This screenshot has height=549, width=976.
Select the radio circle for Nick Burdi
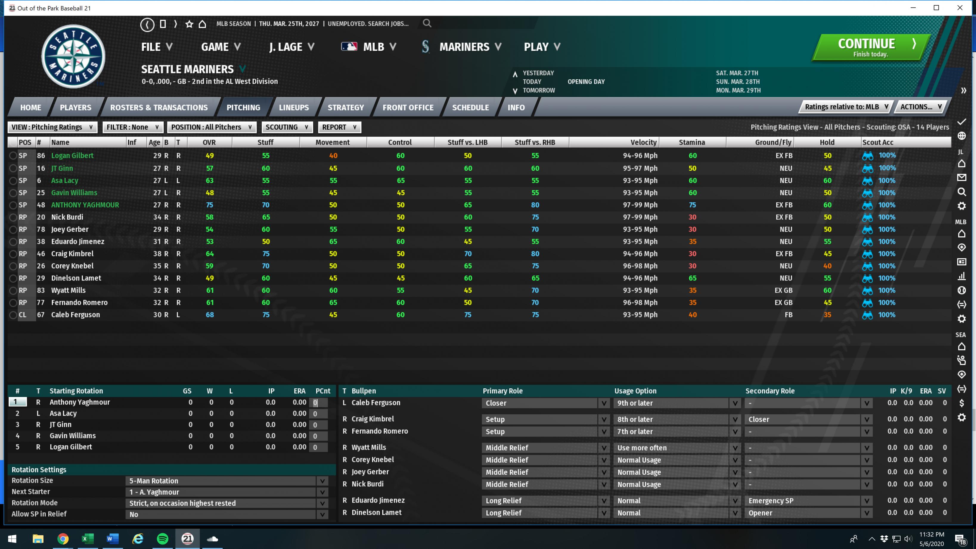click(13, 218)
